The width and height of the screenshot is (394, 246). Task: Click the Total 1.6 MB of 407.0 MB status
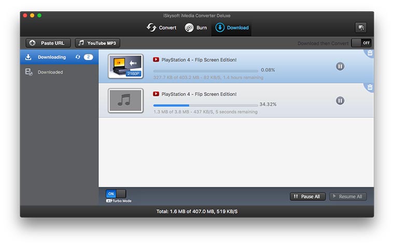(197, 212)
